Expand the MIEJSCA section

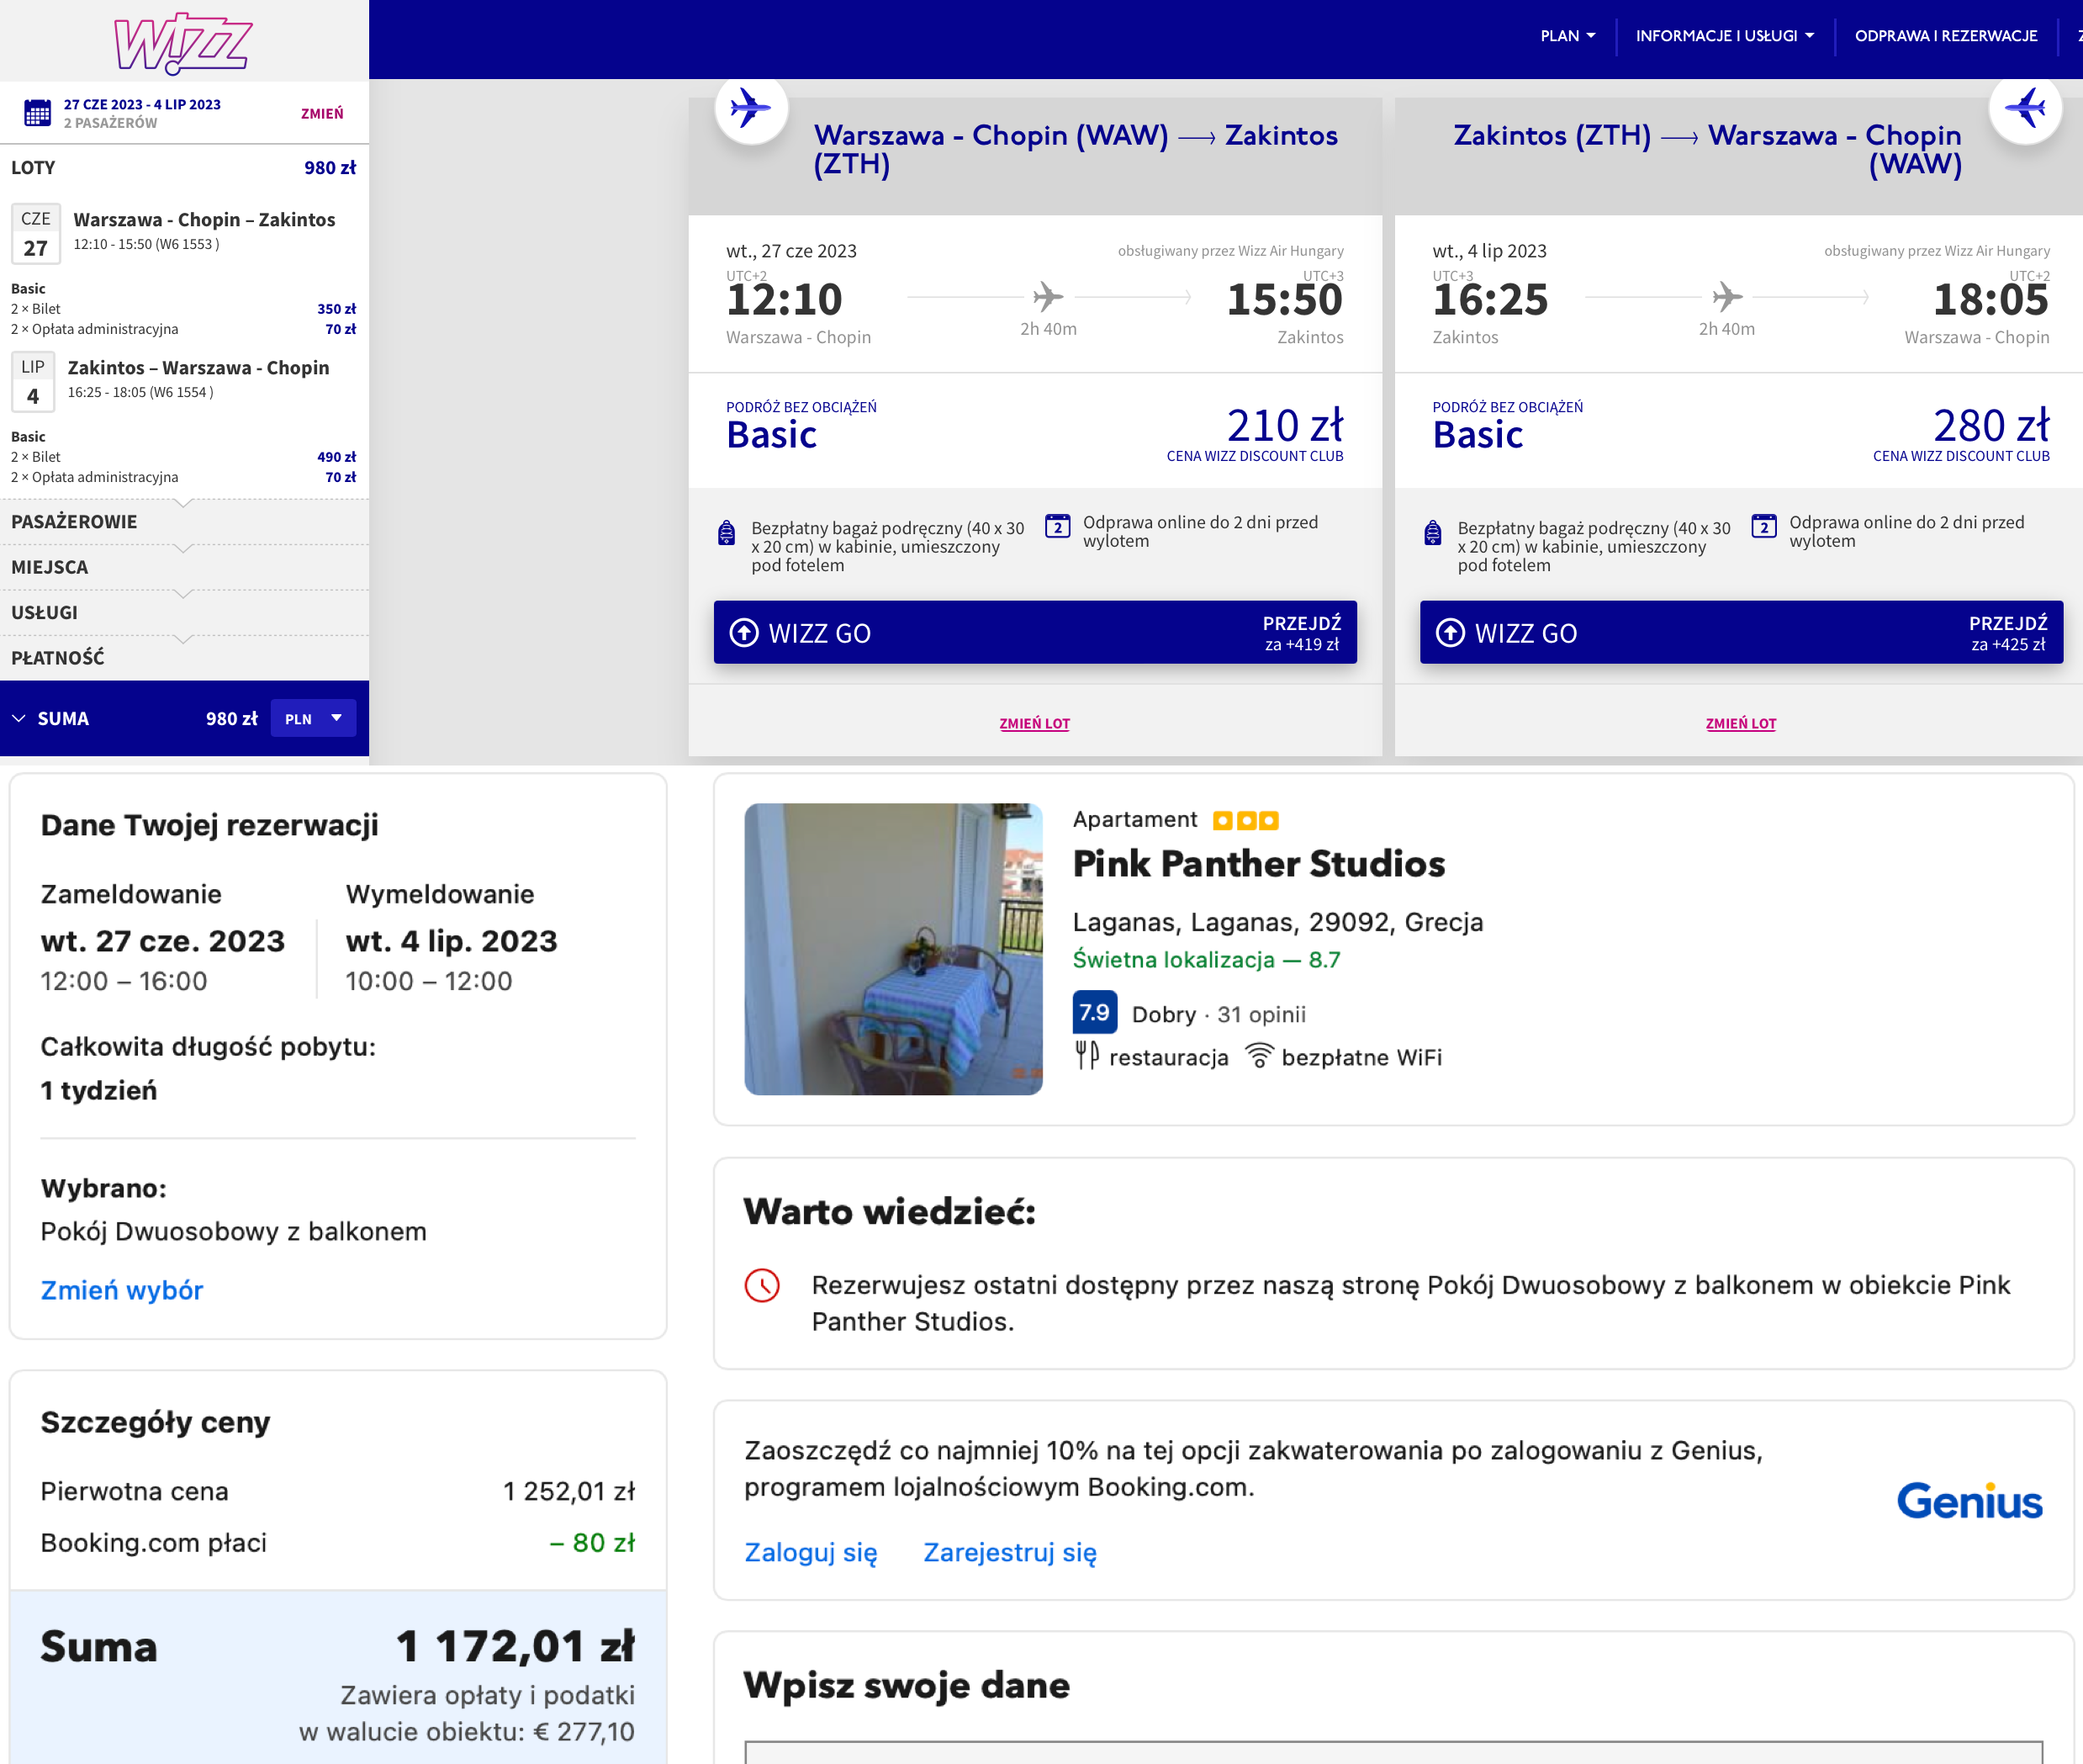[x=184, y=567]
